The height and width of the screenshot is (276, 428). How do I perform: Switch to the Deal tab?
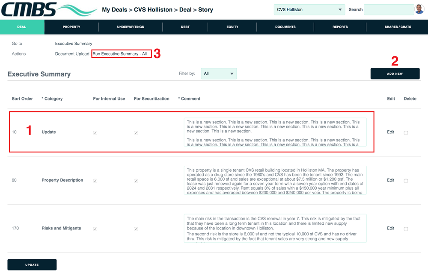(22, 26)
